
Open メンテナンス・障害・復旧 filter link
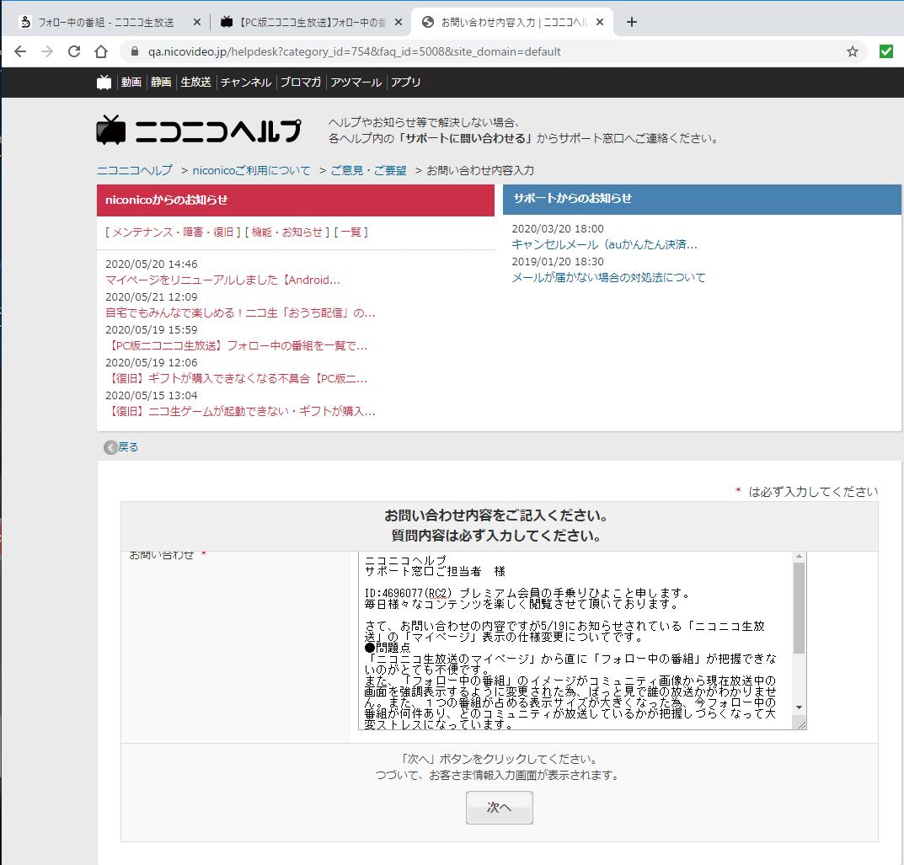pos(173,232)
